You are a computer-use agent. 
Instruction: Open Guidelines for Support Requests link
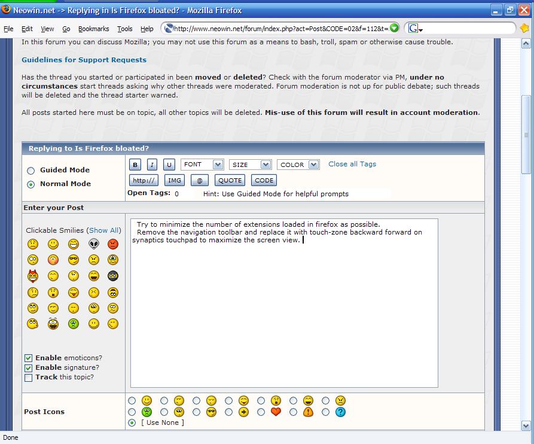click(x=84, y=60)
